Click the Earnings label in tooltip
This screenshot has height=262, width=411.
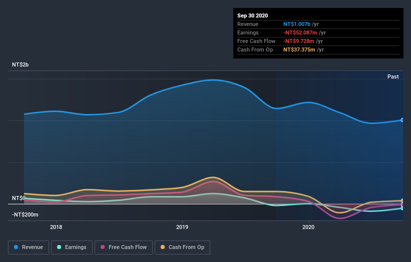[248, 32]
